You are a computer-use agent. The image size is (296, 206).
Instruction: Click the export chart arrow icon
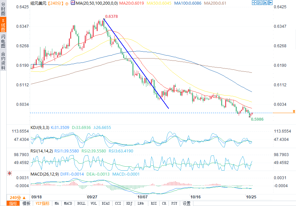coord(270,3)
